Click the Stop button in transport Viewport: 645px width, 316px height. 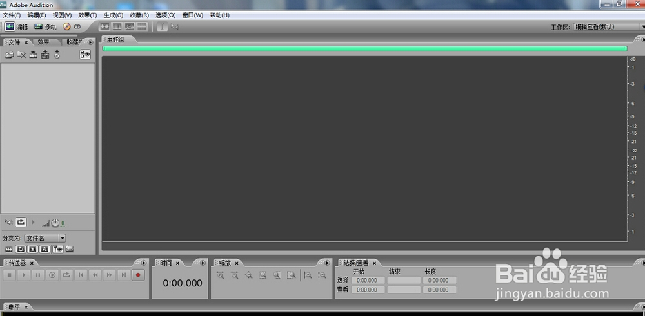10,275
